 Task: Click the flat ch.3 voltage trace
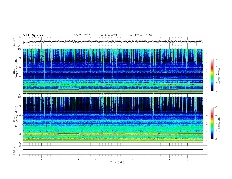pos(113,150)
